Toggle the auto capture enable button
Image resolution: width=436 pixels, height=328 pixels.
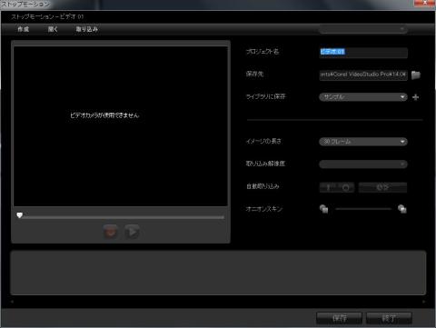click(x=337, y=187)
